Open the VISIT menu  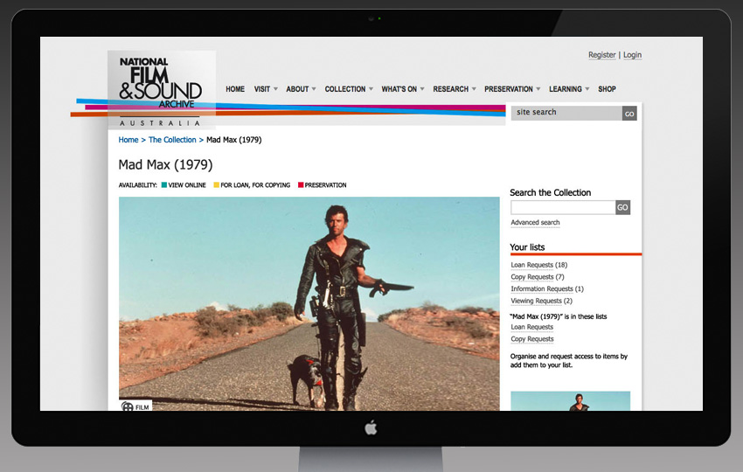262,89
